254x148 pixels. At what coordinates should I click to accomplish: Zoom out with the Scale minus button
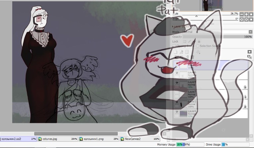(x=241, y=14)
